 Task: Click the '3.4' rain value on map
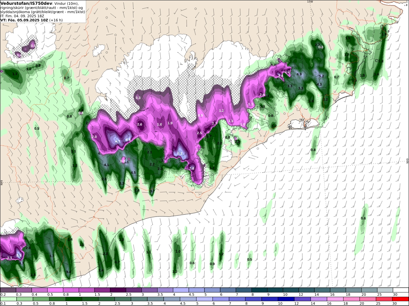pos(68,272)
